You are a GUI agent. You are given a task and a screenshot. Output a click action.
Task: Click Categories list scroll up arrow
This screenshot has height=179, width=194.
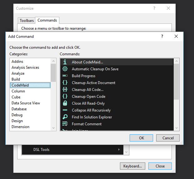(x=53, y=61)
